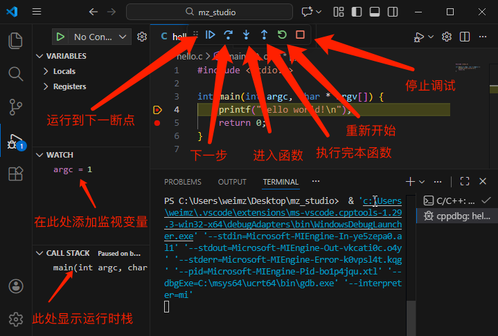
Task: Open the terminal panel more actions
Action: tap(438, 182)
